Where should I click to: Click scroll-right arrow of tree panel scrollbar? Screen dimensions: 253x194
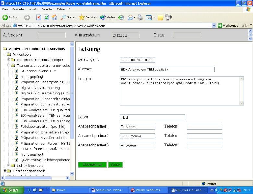pos(68,178)
